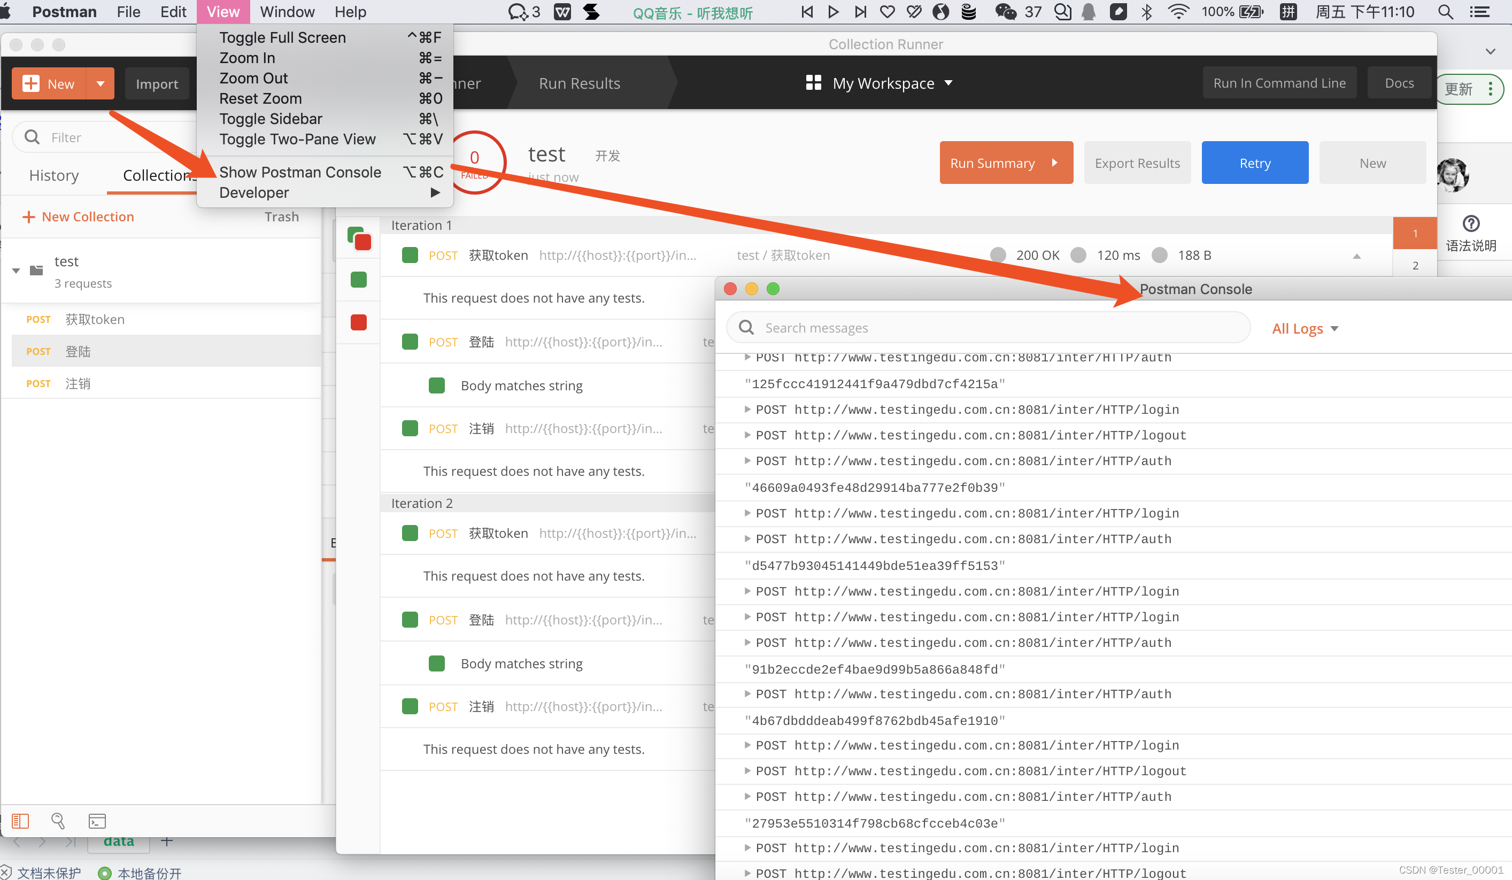The width and height of the screenshot is (1512, 880).
Task: Jump to iteration 2 in side selector
Action: pos(1415,265)
